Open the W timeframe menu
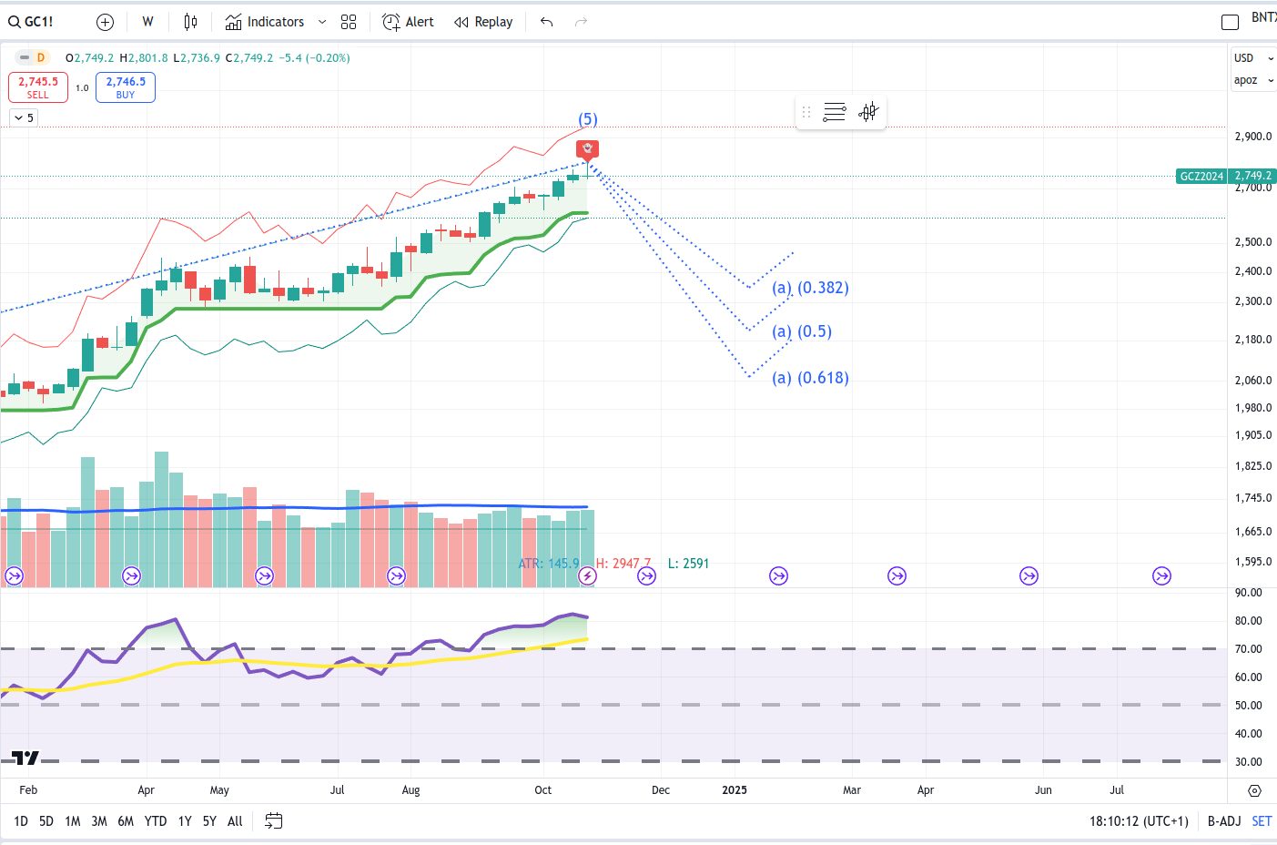 pos(147,21)
